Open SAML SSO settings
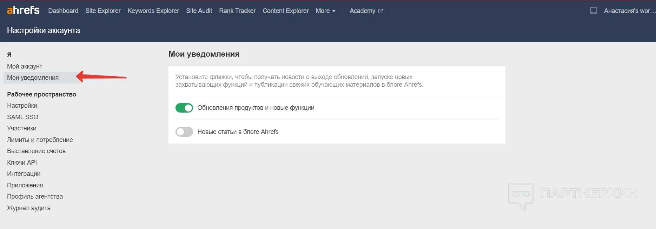Screen dimensions: 656x229 pyautogui.click(x=22, y=117)
